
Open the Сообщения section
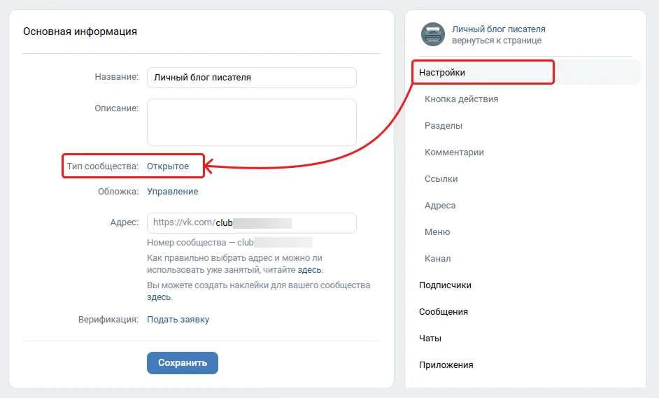444,312
